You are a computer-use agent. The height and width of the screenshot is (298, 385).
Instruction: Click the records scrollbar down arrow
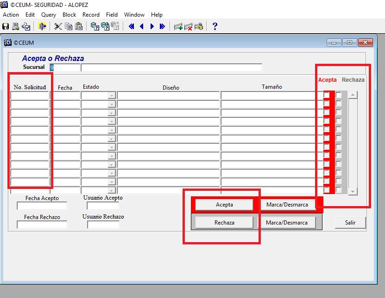353,191
